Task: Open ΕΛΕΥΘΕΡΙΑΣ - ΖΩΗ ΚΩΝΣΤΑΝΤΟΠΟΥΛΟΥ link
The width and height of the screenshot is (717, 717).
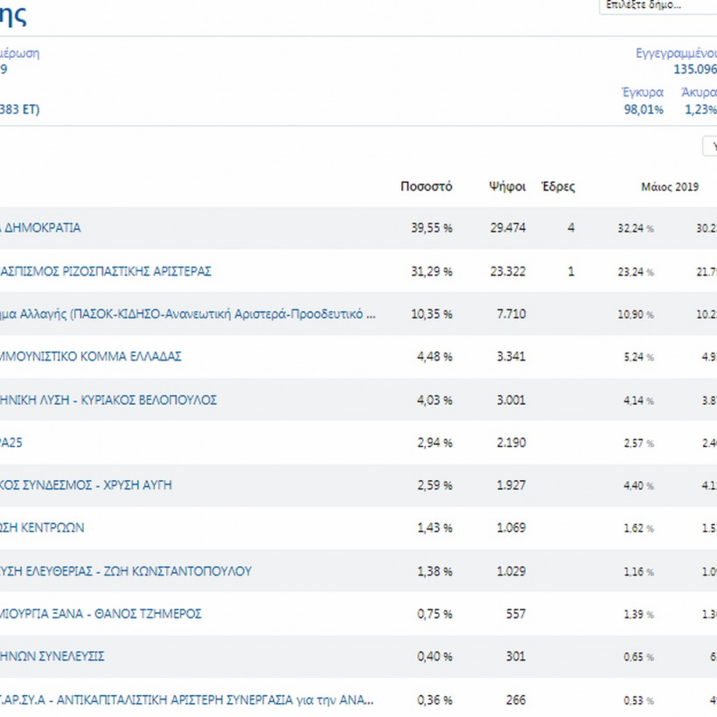Action: click(x=126, y=571)
